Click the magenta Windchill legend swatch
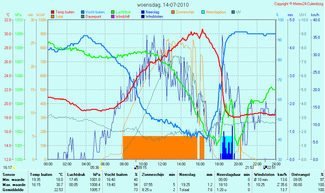Image resolution: width=325 pixels, height=193 pixels. pyautogui.click(x=113, y=17)
